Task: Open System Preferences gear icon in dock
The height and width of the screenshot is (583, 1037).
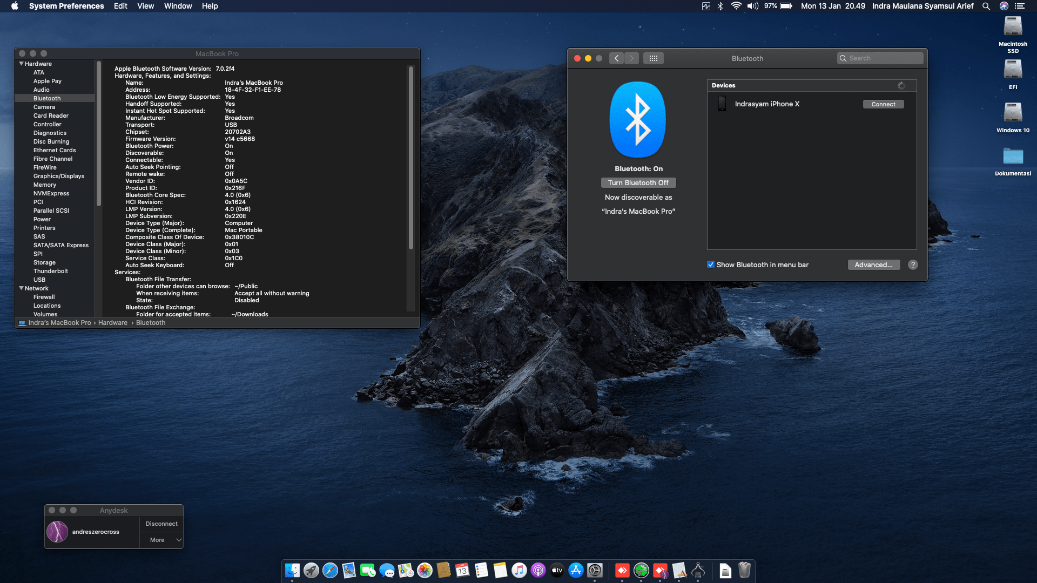Action: click(x=595, y=571)
